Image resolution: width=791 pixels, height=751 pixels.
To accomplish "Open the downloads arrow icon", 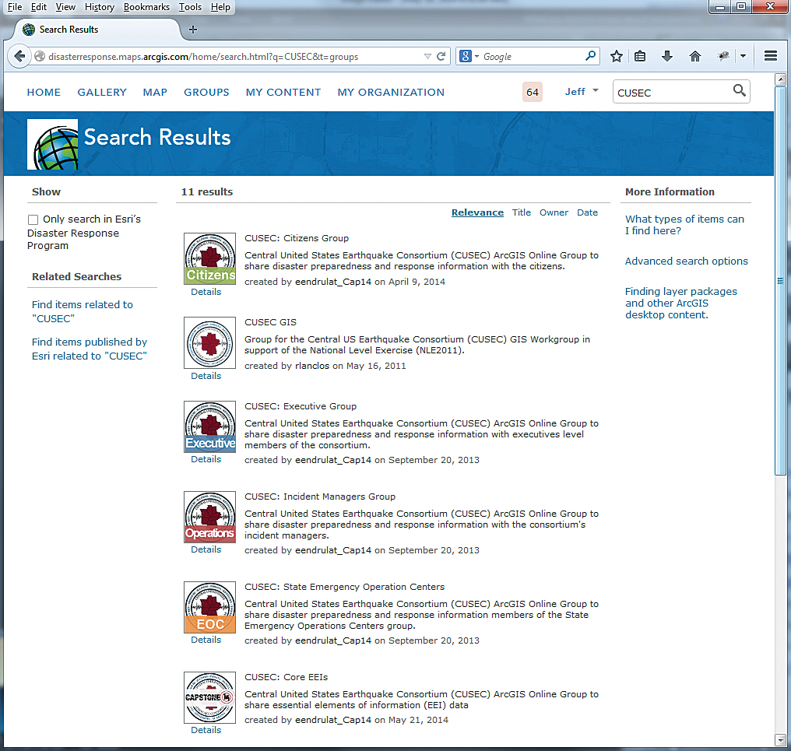I will (x=667, y=56).
